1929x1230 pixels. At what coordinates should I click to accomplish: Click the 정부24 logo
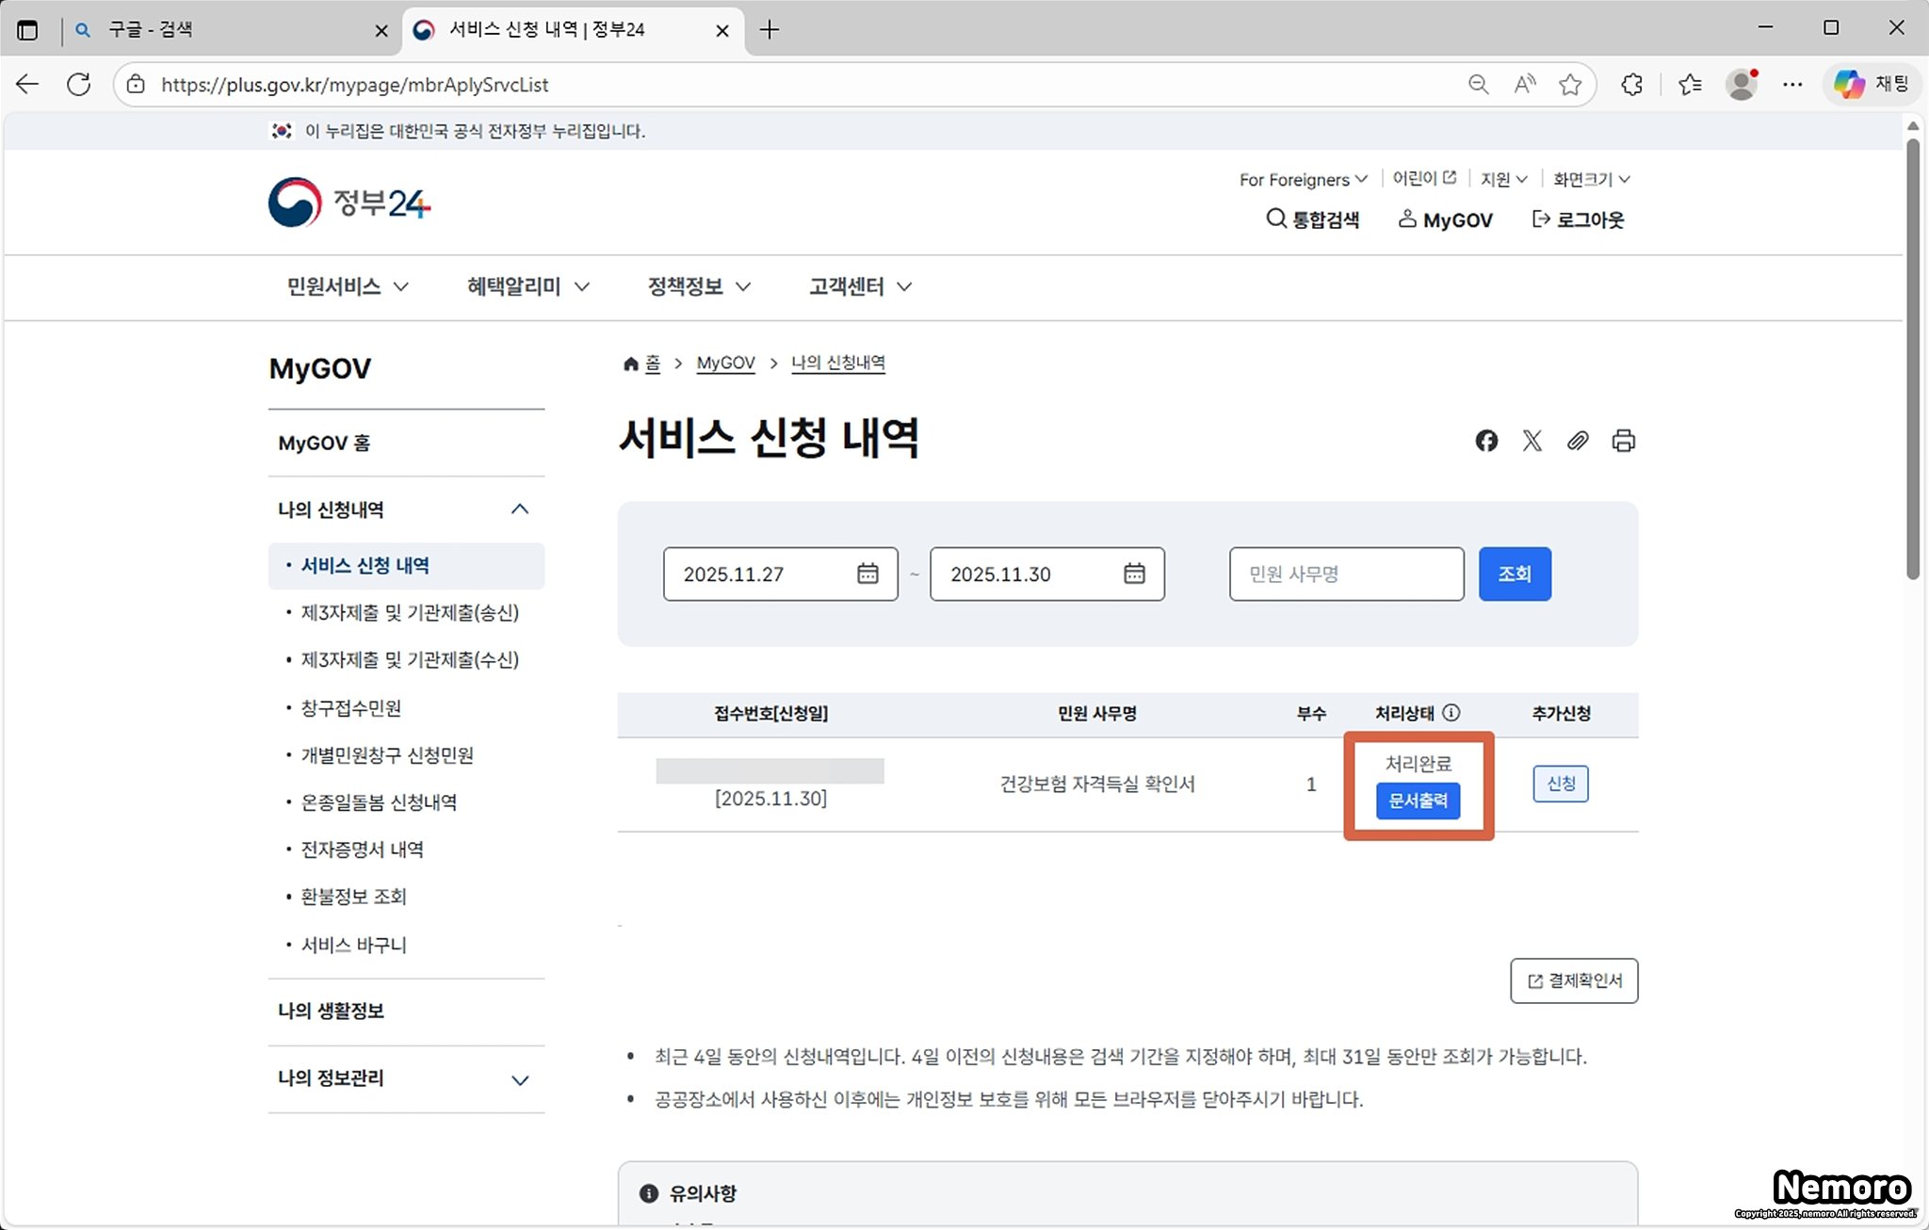[x=349, y=202]
